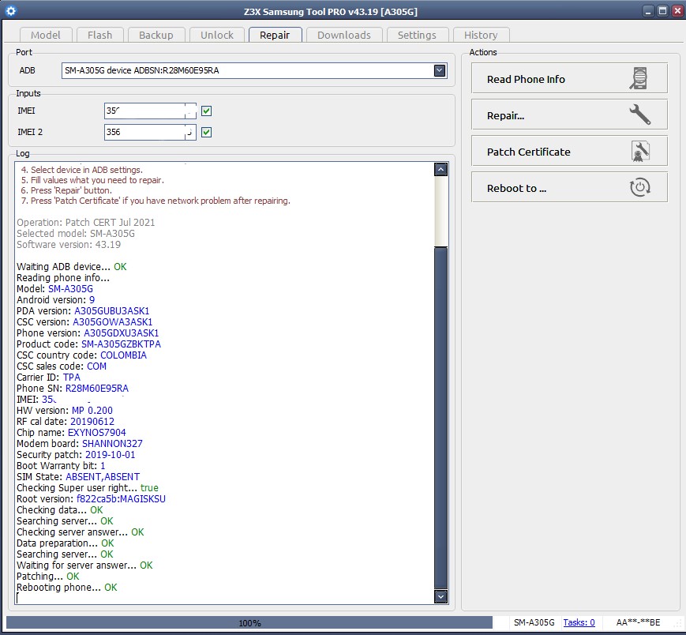Click Operation: Patch CERT Jul 2021 line
The height and width of the screenshot is (635, 686).
coord(86,222)
